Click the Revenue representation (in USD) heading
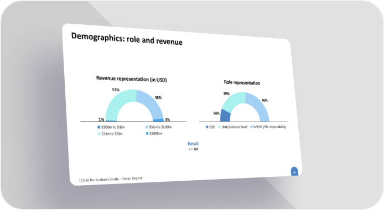This screenshot has width=384, height=210. click(x=132, y=79)
